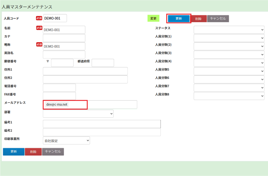Viewport: 268px width, 176px height.
Task: Expand the 人員分類(1) dropdown
Action: click(x=229, y=38)
